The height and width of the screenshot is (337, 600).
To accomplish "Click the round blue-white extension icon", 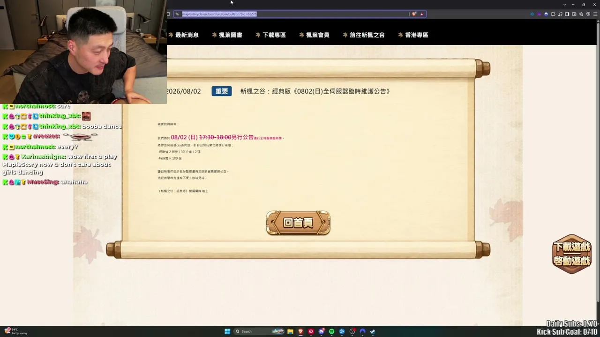I will point(546,14).
